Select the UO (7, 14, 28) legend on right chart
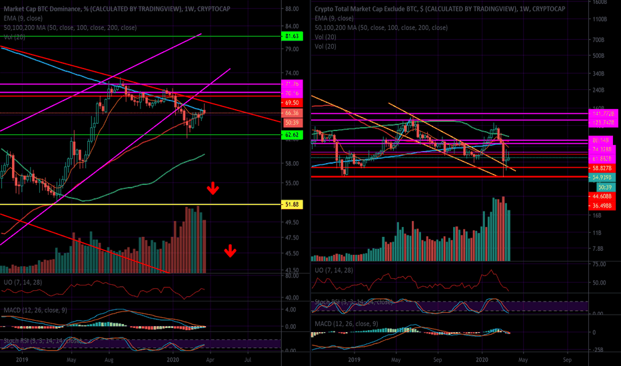Image resolution: width=621 pixels, height=366 pixels. coord(334,270)
